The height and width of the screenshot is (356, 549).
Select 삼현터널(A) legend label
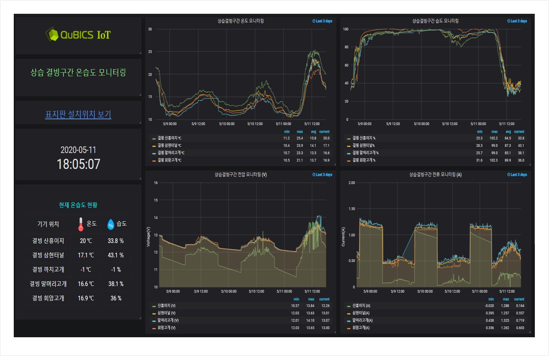click(x=361, y=313)
